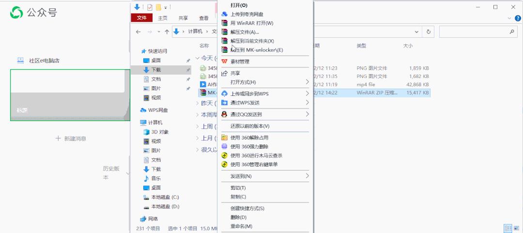The image size is (523, 233).
Task: Expand the 昨天 file group
Action: point(198,103)
